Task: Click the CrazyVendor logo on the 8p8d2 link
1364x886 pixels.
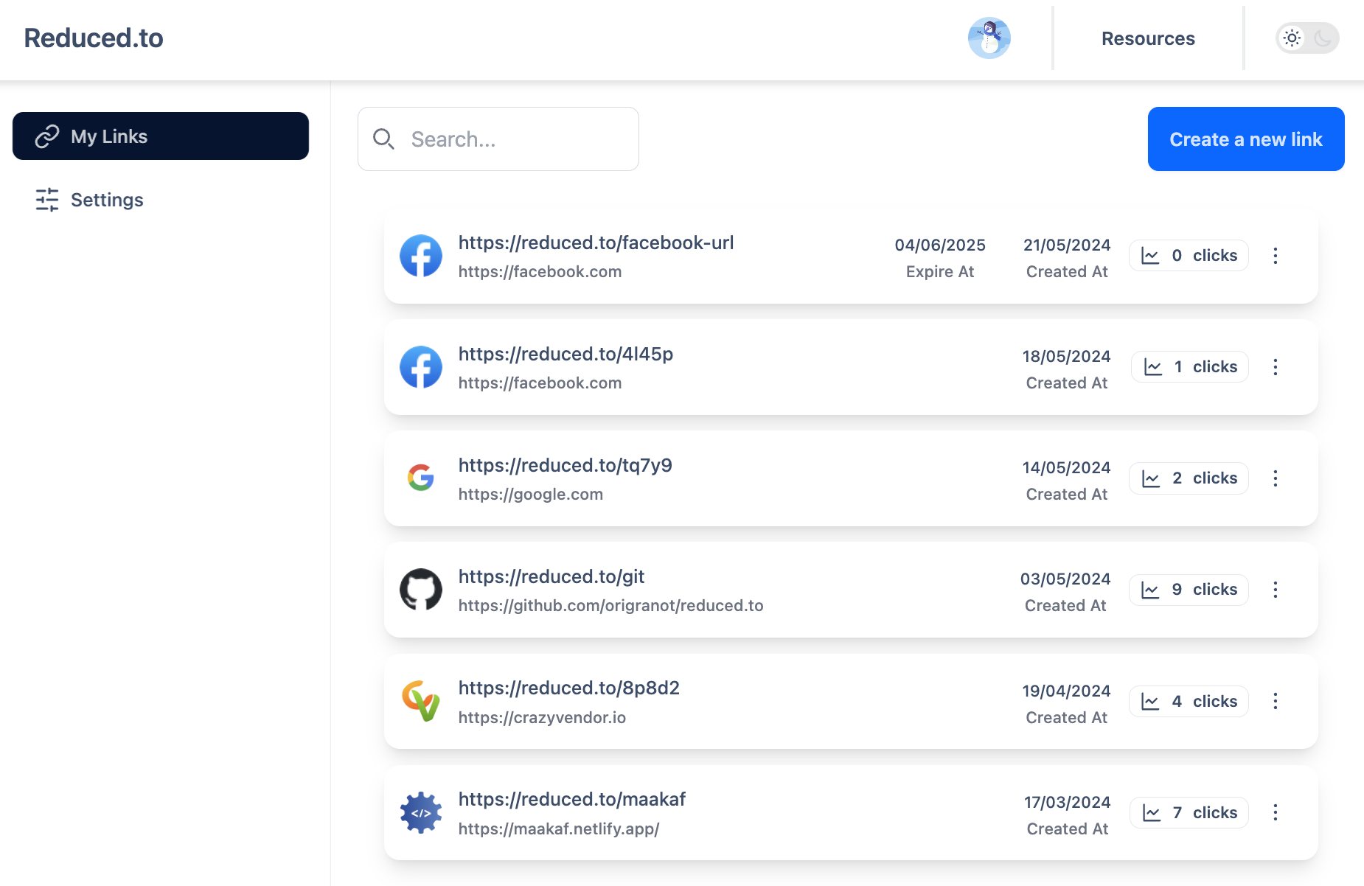Action: [x=421, y=701]
